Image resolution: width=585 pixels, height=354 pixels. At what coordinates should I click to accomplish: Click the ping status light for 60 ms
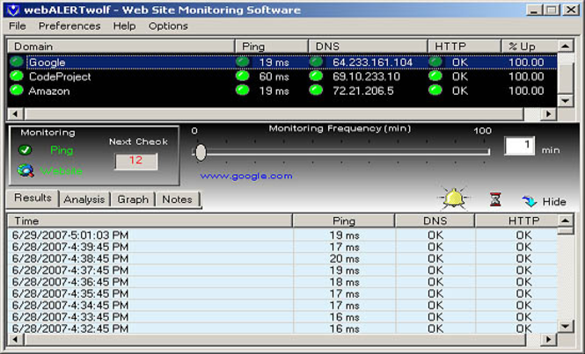243,76
